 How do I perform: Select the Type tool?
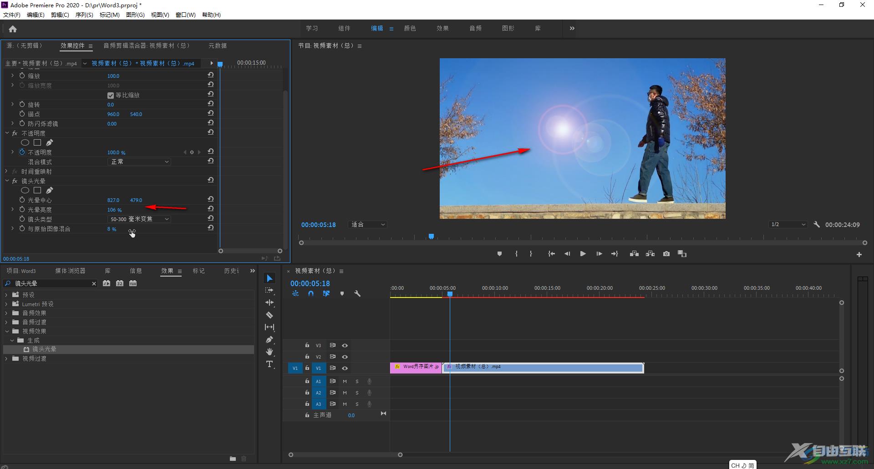269,364
